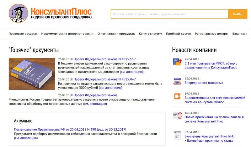Open annotation link for personal data bill
251x147 pixels.
click(x=95, y=104)
